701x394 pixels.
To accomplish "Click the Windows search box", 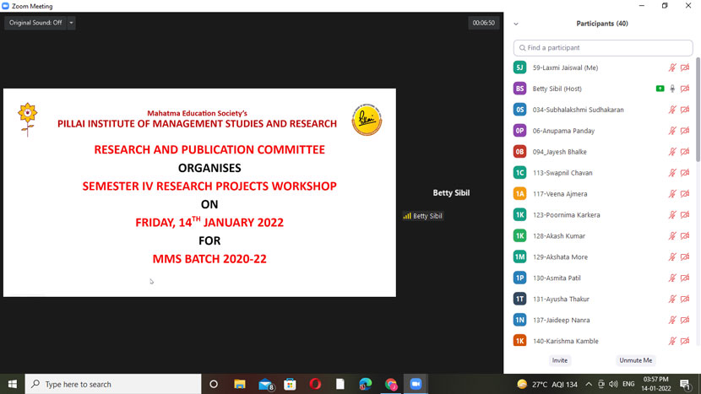I will point(113,384).
